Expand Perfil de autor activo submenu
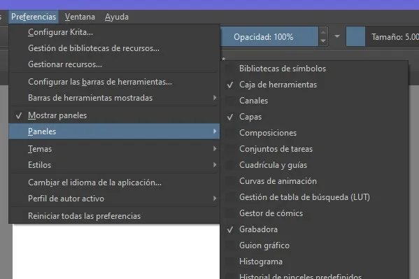The width and height of the screenshot is (419, 279). coord(114,199)
